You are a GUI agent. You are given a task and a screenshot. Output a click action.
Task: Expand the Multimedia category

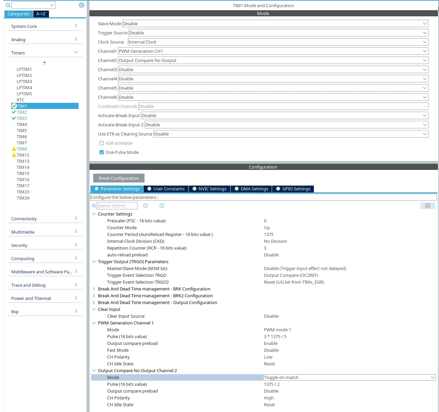pos(45,232)
